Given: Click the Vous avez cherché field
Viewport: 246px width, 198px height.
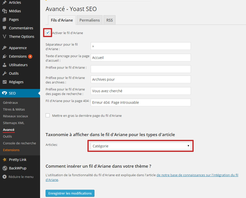Looking at the screenshot, I should [x=141, y=91].
